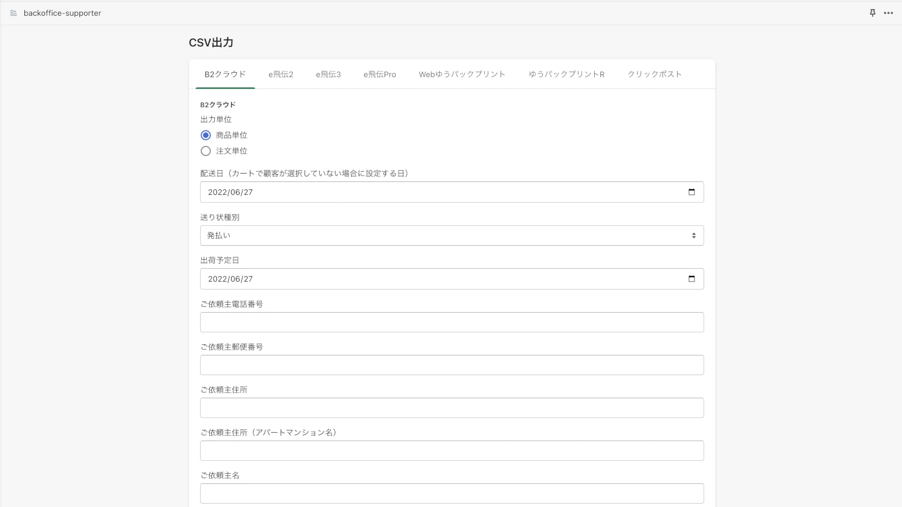The height and width of the screenshot is (507, 902).
Task: Expand the 送り状種別 dropdown
Action: click(452, 235)
